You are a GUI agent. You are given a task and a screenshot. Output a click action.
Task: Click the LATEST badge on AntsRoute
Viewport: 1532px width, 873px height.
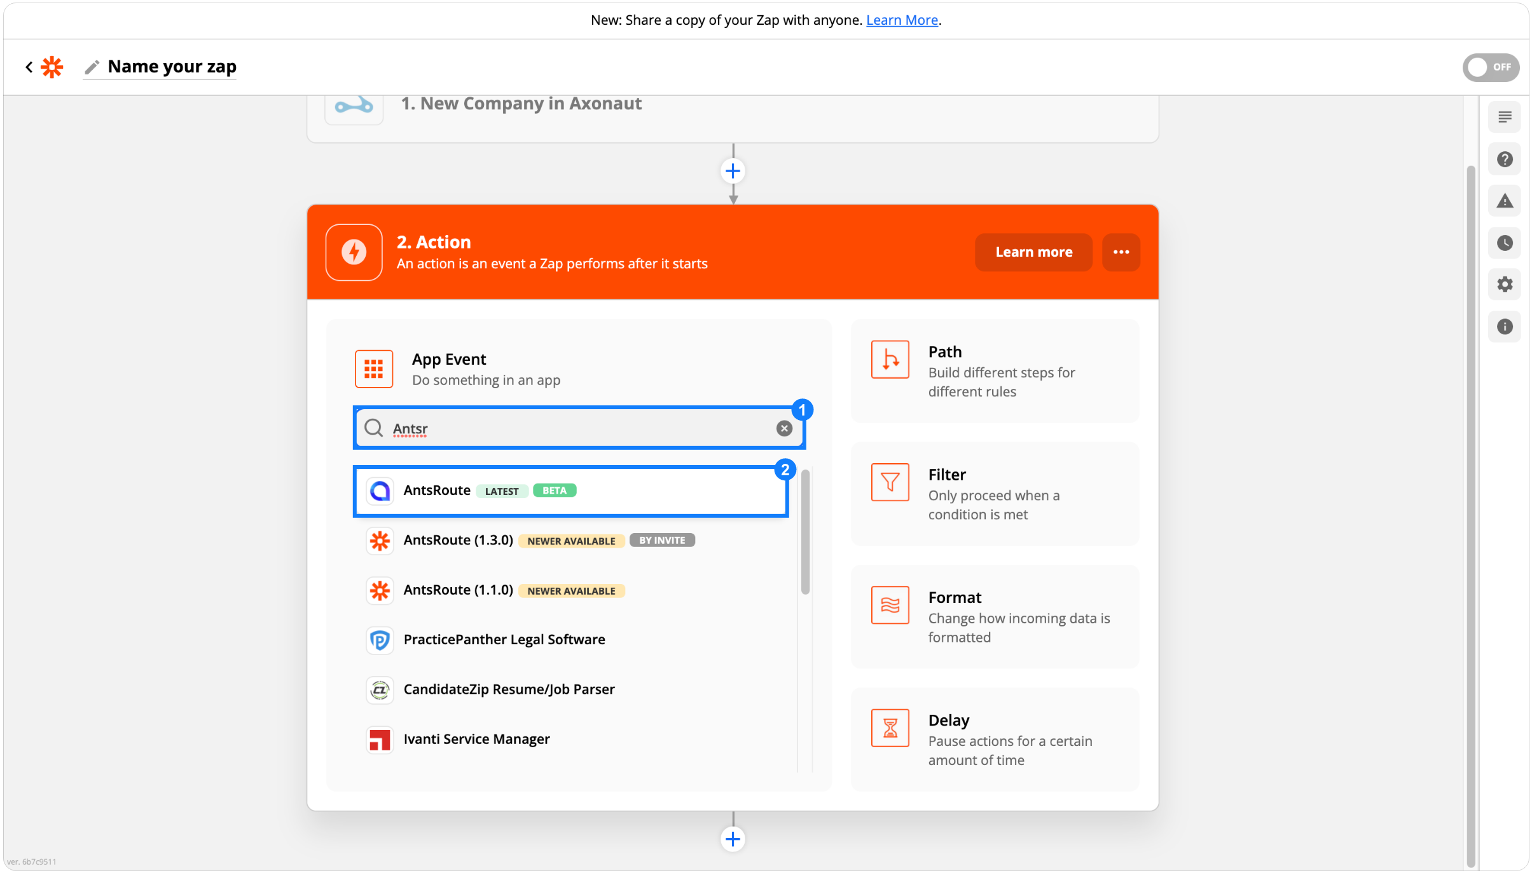pos(502,491)
